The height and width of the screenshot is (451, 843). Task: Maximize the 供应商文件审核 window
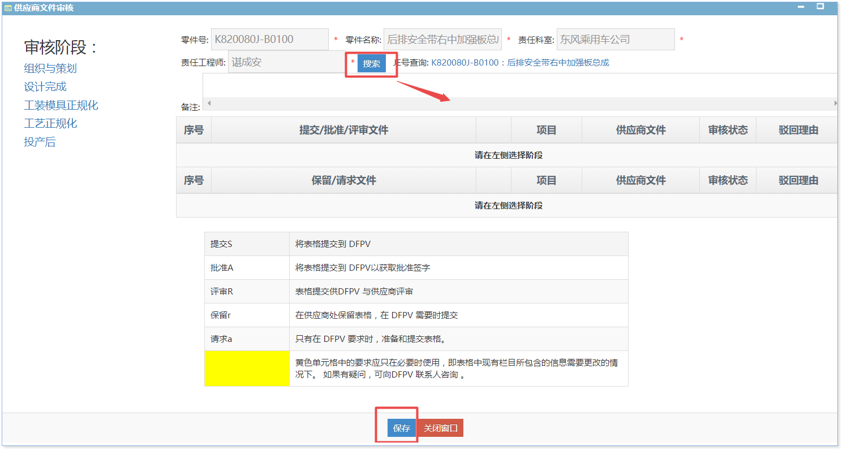[820, 7]
